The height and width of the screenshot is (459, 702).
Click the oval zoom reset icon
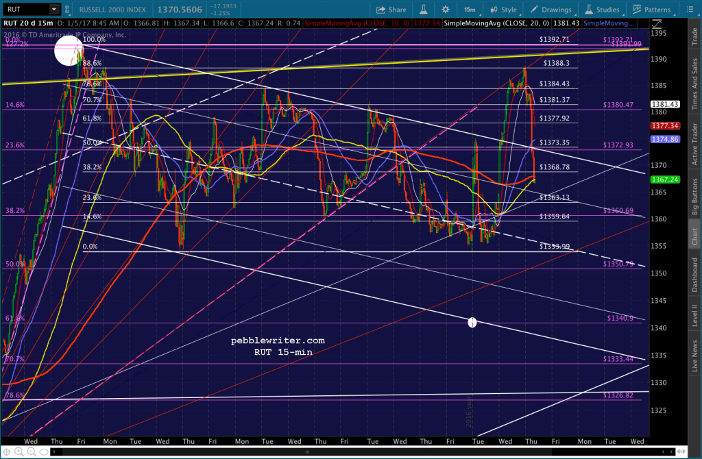click(x=43, y=452)
